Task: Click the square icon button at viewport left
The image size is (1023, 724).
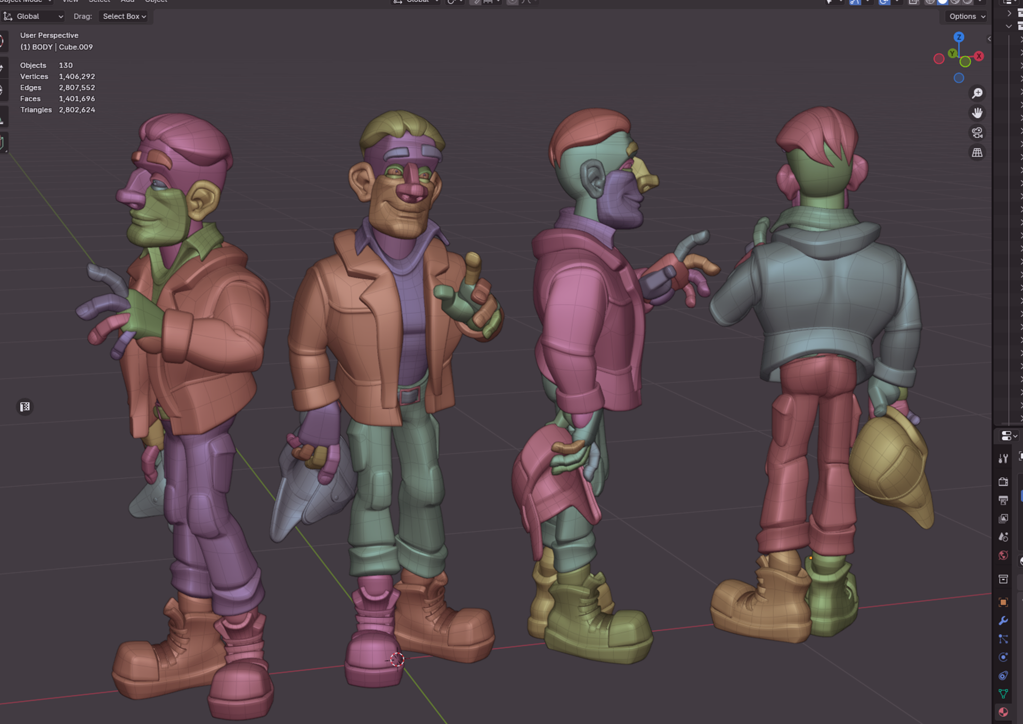Action: 25,407
